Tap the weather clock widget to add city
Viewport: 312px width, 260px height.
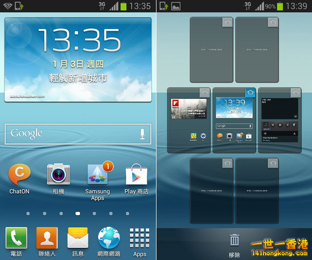pos(78,60)
